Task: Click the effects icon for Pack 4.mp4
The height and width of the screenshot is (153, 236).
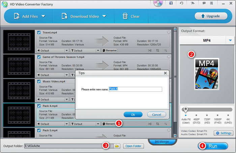Action: coord(166,124)
